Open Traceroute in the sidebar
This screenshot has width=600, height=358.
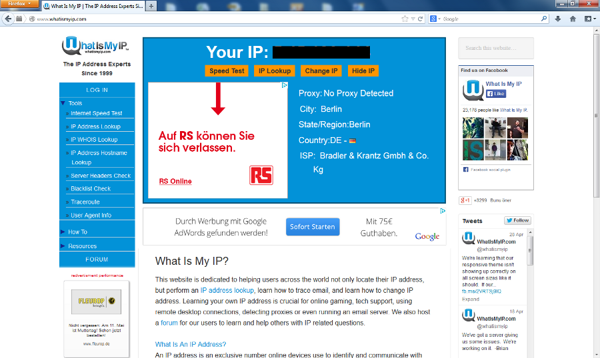(x=85, y=202)
